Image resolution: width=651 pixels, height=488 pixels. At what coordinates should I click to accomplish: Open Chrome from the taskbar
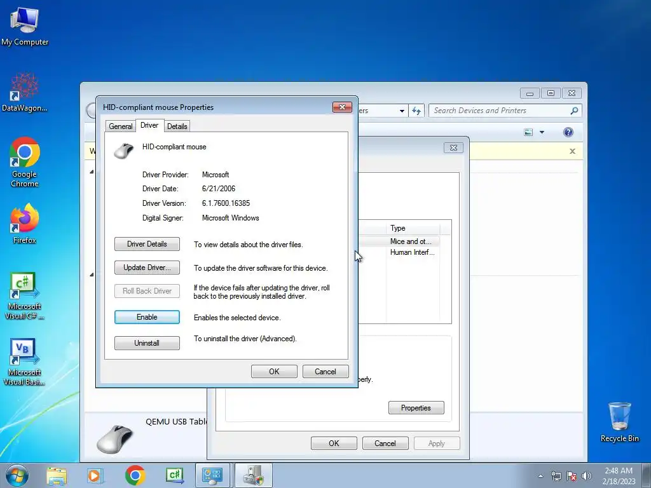(x=135, y=475)
